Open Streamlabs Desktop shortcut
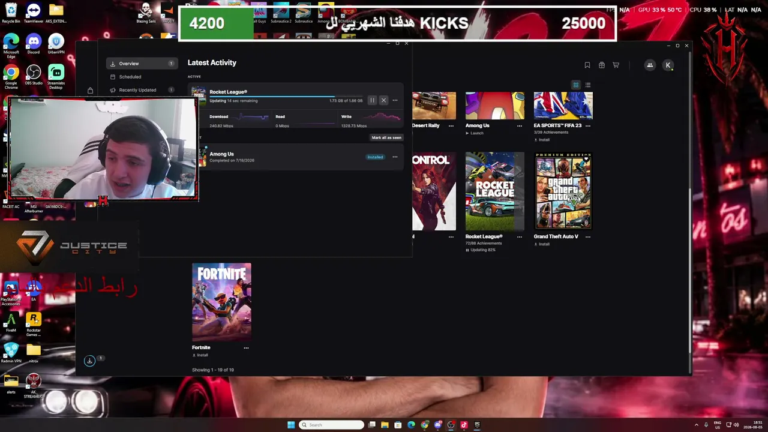This screenshot has width=768, height=432. click(x=56, y=78)
